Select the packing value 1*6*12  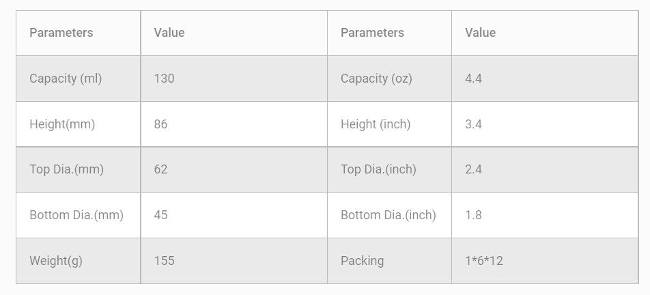(x=484, y=261)
